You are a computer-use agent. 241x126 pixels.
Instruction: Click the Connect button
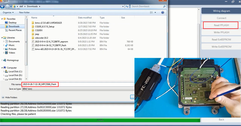click(221, 18)
